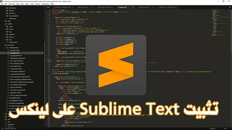Expand the logs folder arrow
The width and height of the screenshot is (232, 130).
5,32
